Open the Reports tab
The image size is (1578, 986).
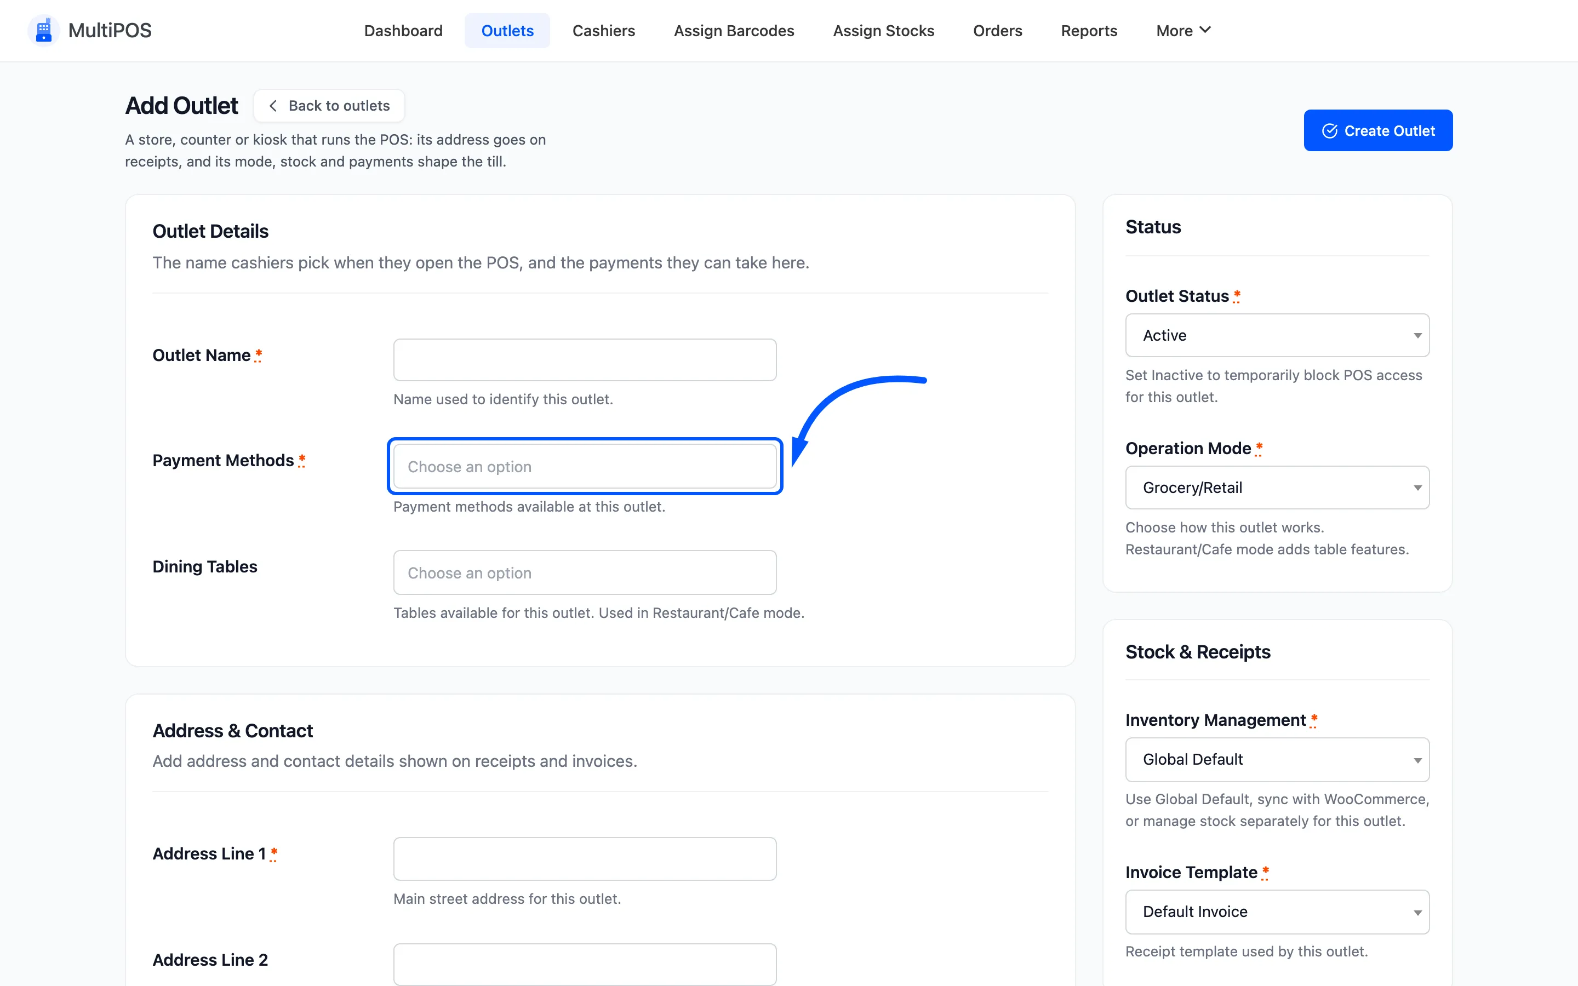[1089, 31]
